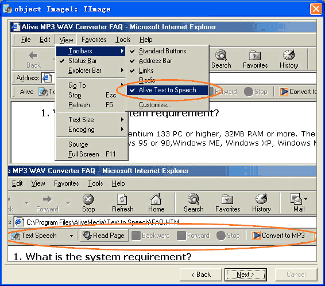325x286 pixels.
Task: Click the < Back wizard button
Action: click(x=201, y=275)
